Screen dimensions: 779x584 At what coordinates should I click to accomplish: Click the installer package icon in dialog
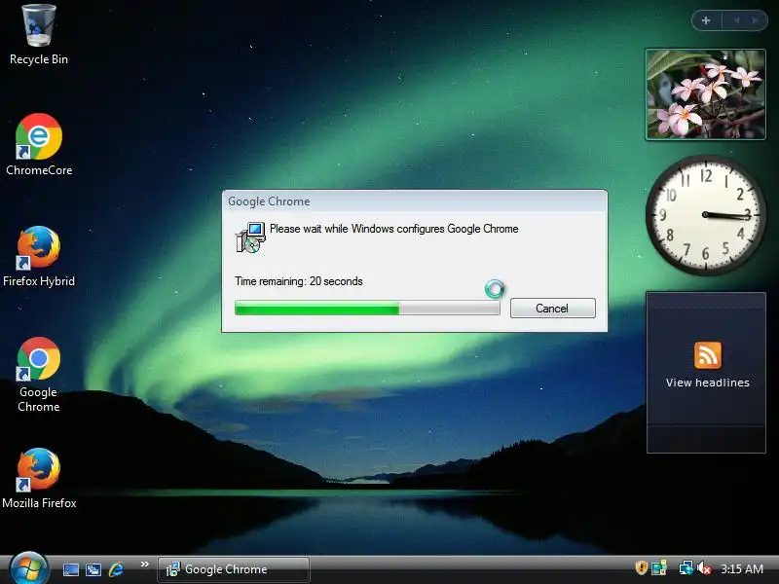(x=250, y=237)
